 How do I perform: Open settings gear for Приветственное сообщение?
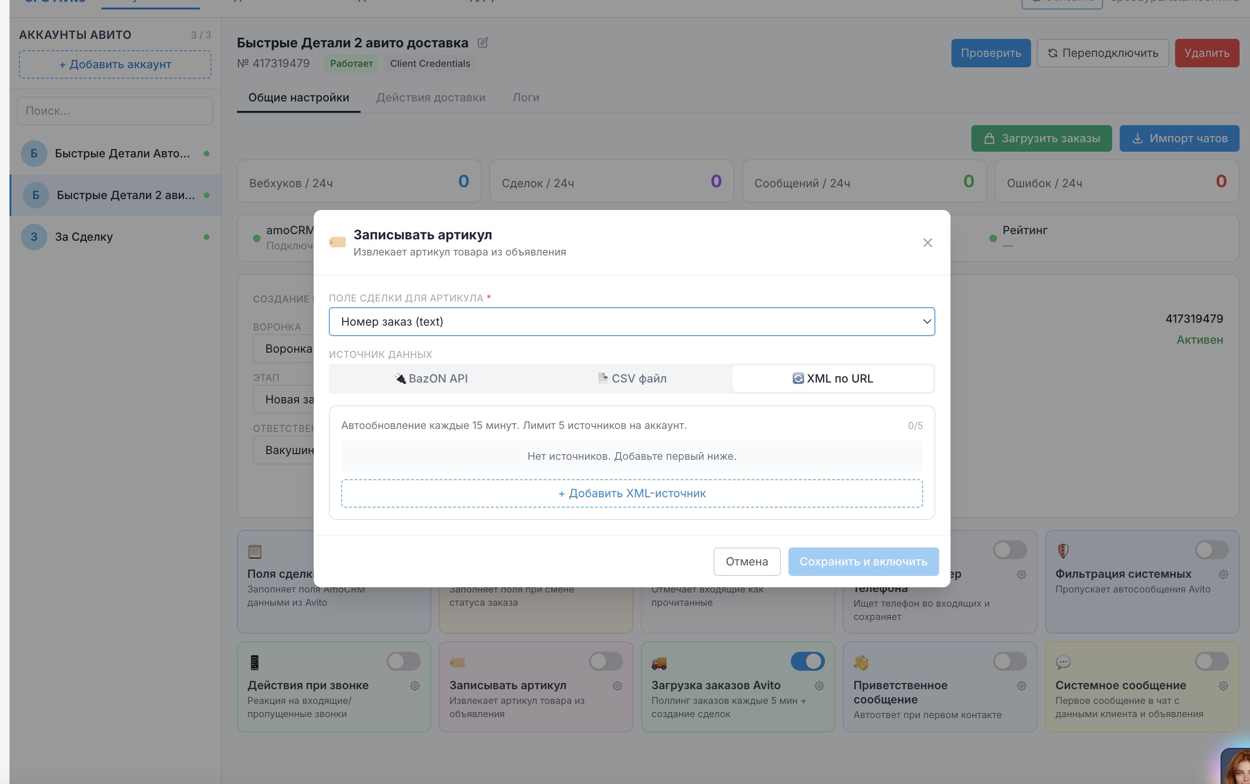tap(1021, 686)
